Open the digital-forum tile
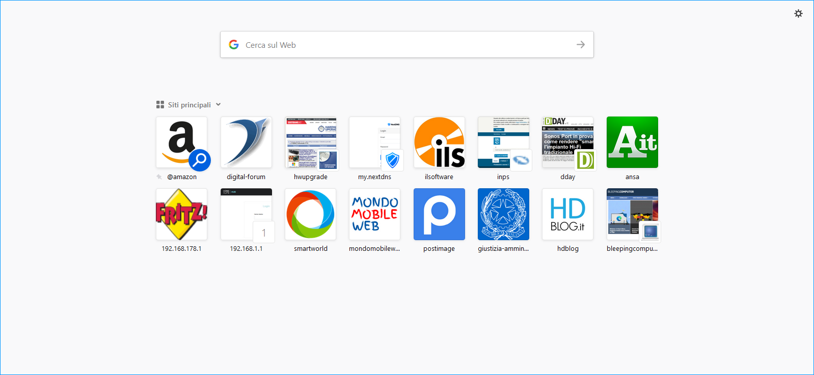The image size is (814, 375). coord(246,142)
